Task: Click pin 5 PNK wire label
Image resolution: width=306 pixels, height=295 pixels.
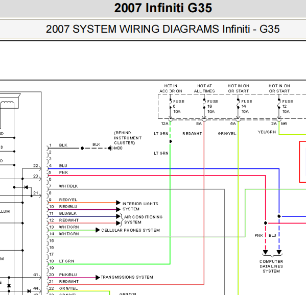Action: (64, 173)
